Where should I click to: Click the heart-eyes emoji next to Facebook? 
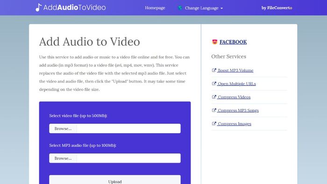[214, 42]
